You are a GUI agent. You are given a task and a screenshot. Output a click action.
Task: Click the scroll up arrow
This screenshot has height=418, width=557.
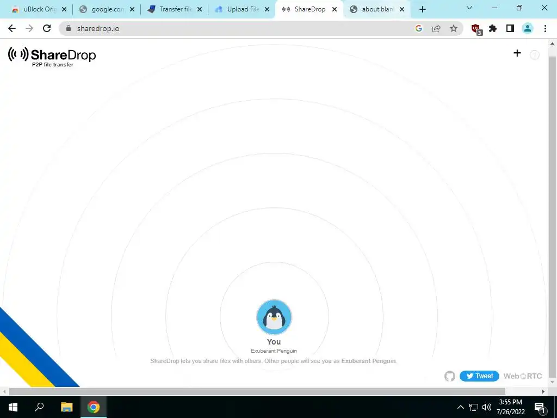point(552,44)
